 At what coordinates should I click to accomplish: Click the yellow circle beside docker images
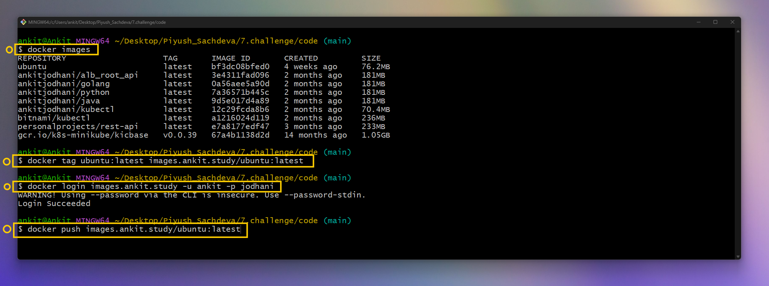[10, 50]
